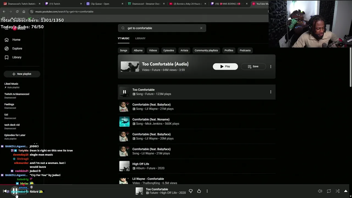Image resolution: width=352 pixels, height=198 pixels.
Task: Select Comfortable by Lil Wayne 20M plays
Action: (x=197, y=136)
